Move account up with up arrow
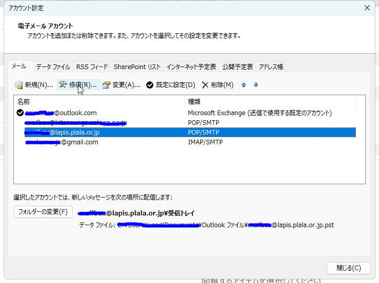 (244, 85)
